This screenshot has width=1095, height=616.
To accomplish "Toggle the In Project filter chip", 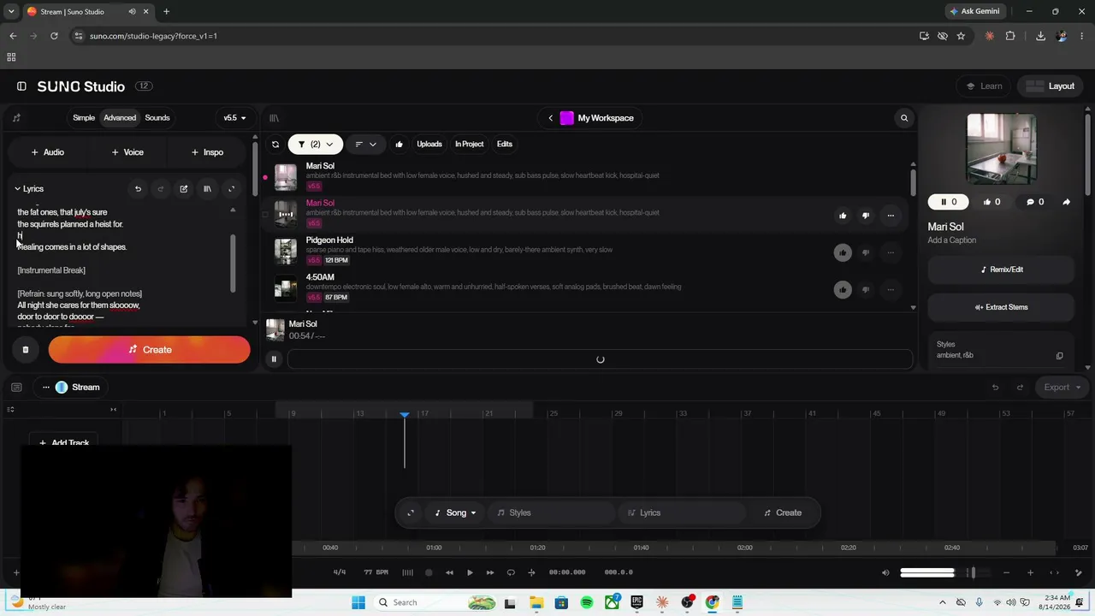I will [469, 145].
